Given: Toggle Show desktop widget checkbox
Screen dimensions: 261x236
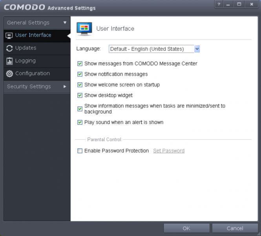Looking at the screenshot, I should (x=80, y=95).
